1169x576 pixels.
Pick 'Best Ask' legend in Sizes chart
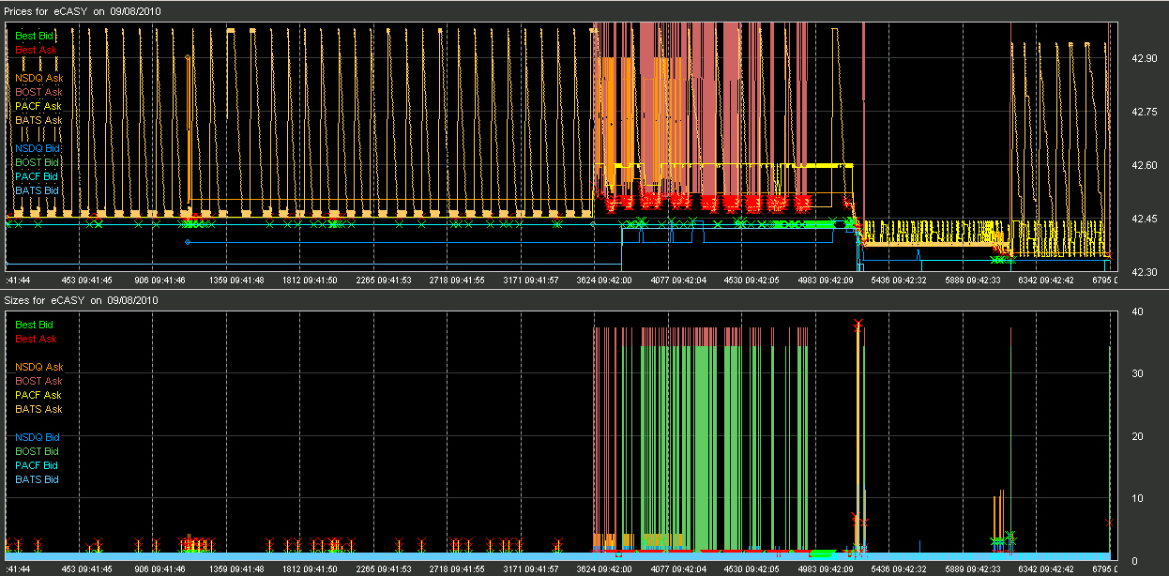pos(36,339)
